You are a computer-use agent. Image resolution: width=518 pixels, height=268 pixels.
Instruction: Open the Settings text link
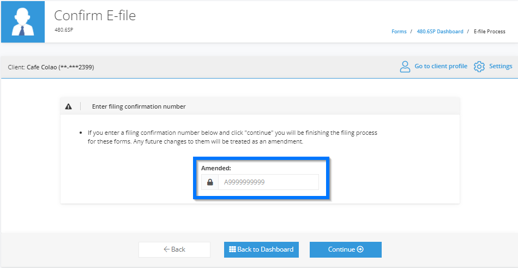click(501, 66)
